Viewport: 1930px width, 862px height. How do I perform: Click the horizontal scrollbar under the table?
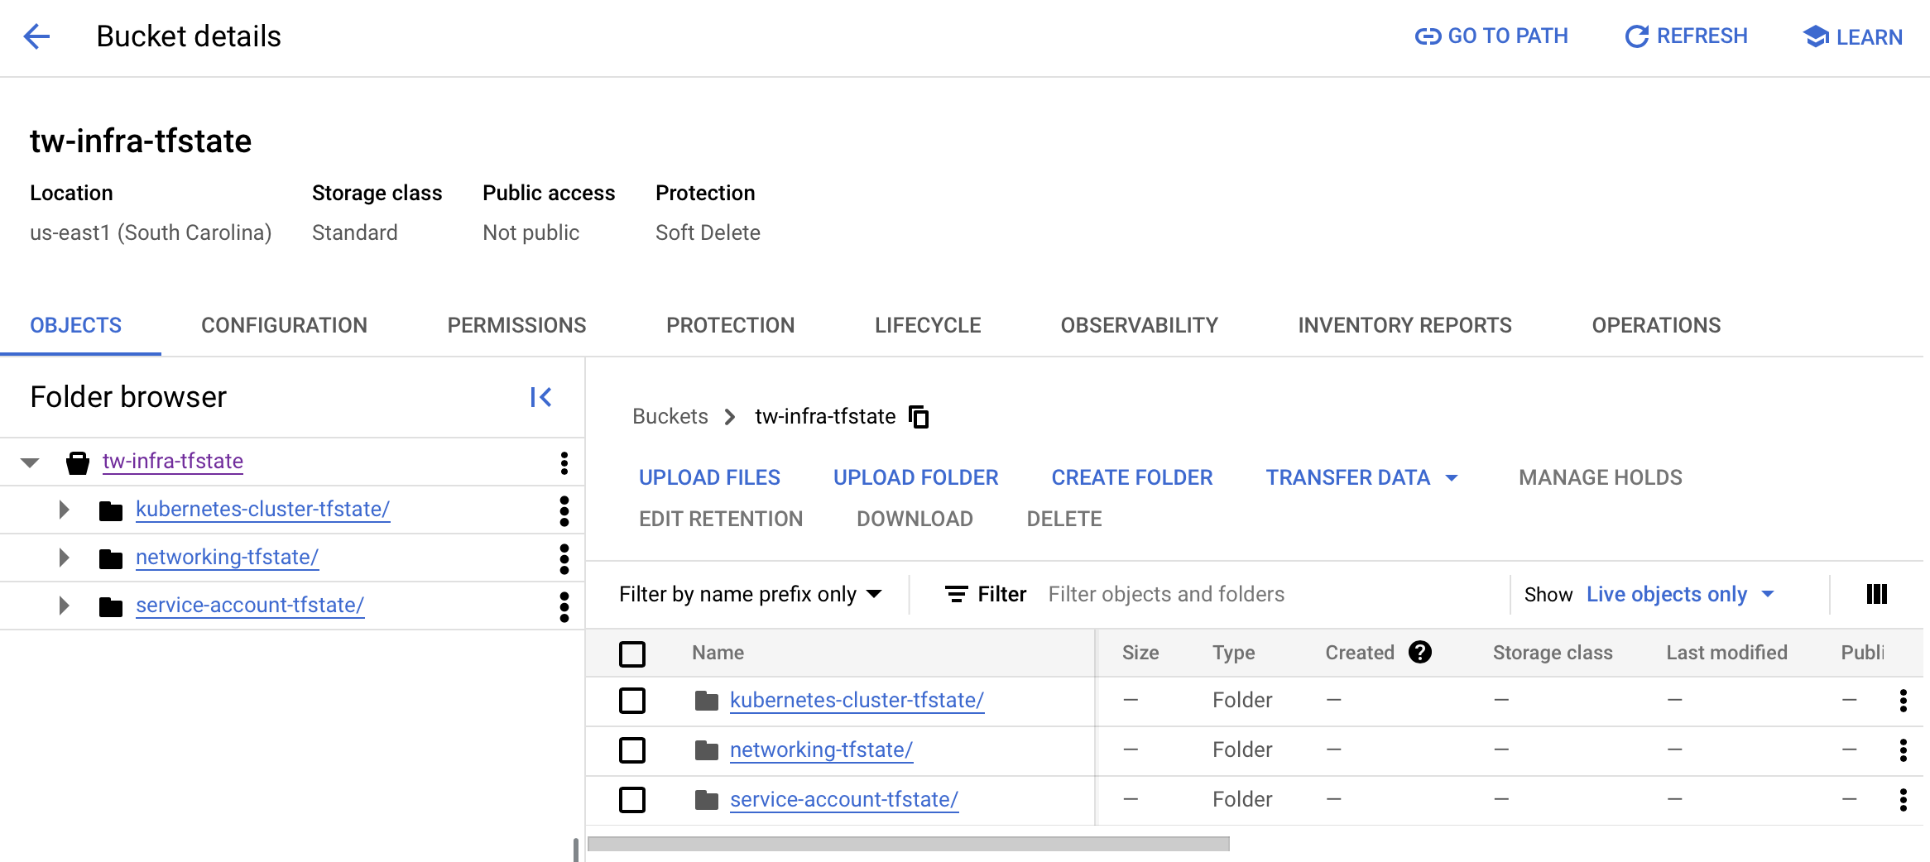908,844
